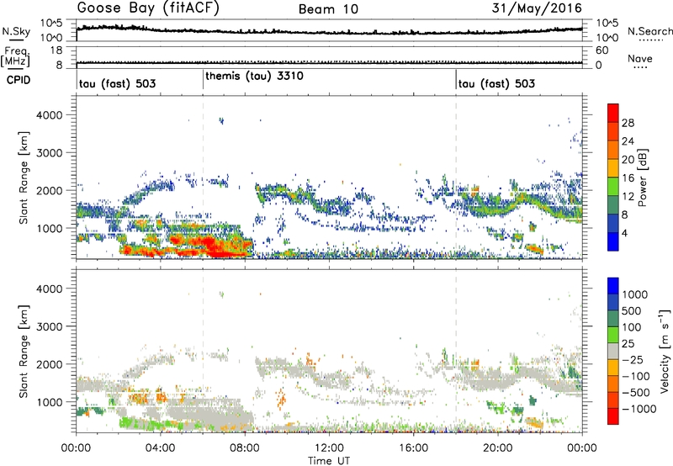
Task: Pick the dark blue 500–1000 velocity color
Action: point(613,302)
